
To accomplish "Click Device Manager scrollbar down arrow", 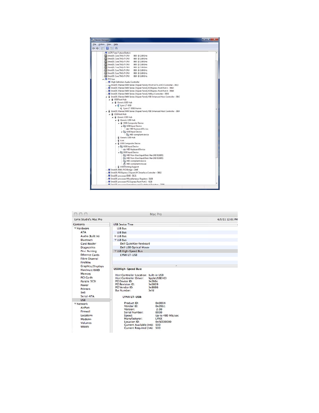I will [x=217, y=183].
